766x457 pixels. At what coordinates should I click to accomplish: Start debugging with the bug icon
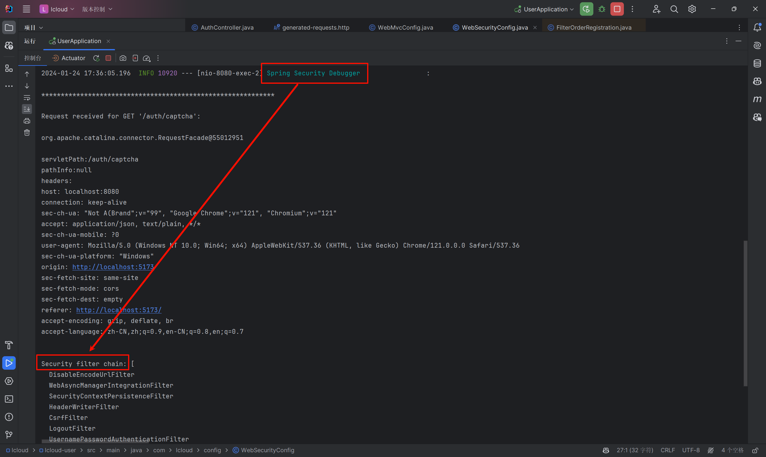point(601,9)
